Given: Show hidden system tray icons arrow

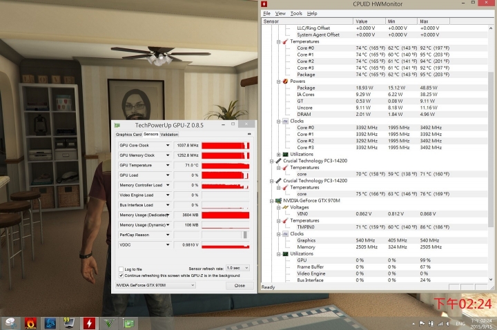Looking at the screenshot, I should coord(413,324).
